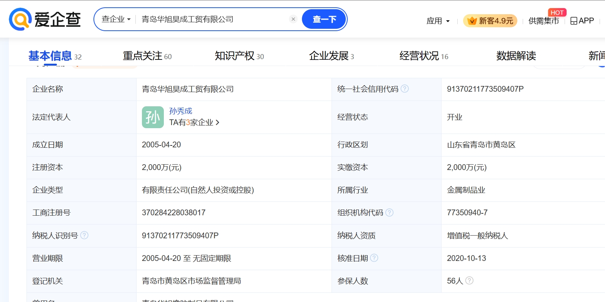This screenshot has height=302, width=605.
Task: Select 经营状态 value 开业
Action: point(455,117)
